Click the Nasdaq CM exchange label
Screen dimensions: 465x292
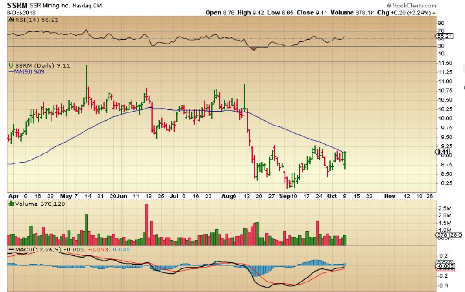coord(87,6)
